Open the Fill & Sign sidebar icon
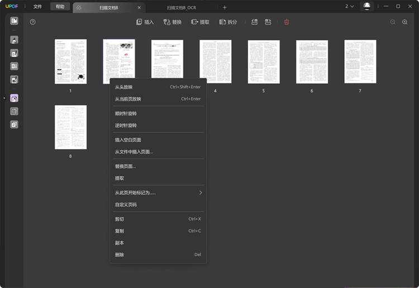 click(14, 79)
